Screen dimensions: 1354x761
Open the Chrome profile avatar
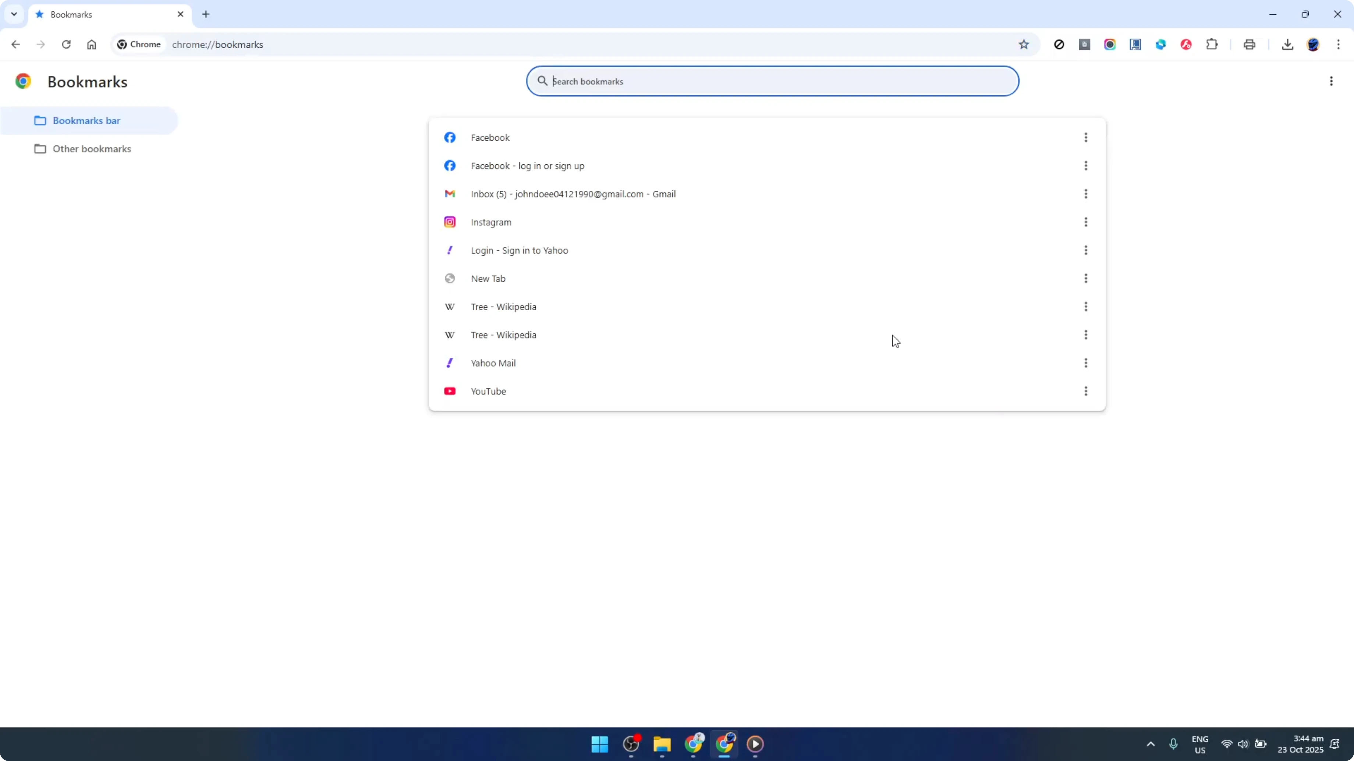pyautogui.click(x=1314, y=44)
